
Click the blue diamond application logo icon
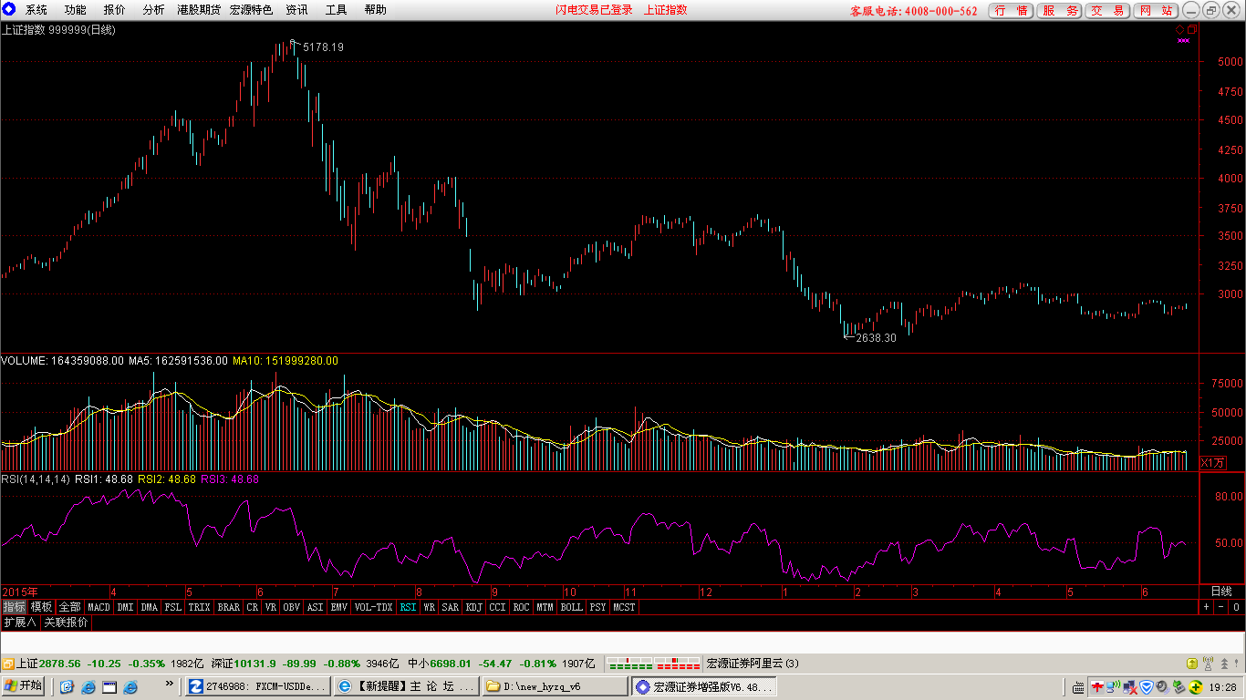click(8, 9)
